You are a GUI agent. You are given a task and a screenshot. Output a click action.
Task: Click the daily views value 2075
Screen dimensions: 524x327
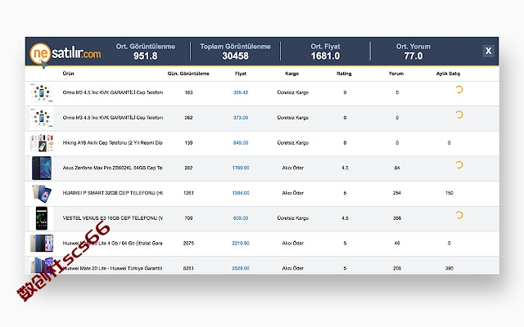click(188, 244)
